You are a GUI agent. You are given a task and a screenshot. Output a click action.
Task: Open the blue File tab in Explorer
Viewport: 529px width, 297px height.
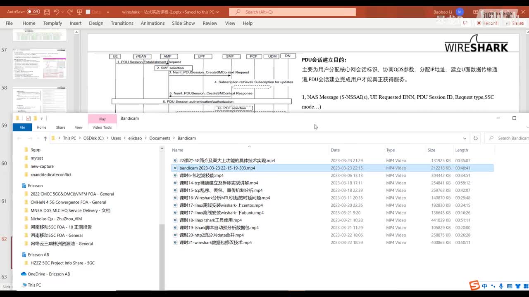tap(22, 127)
